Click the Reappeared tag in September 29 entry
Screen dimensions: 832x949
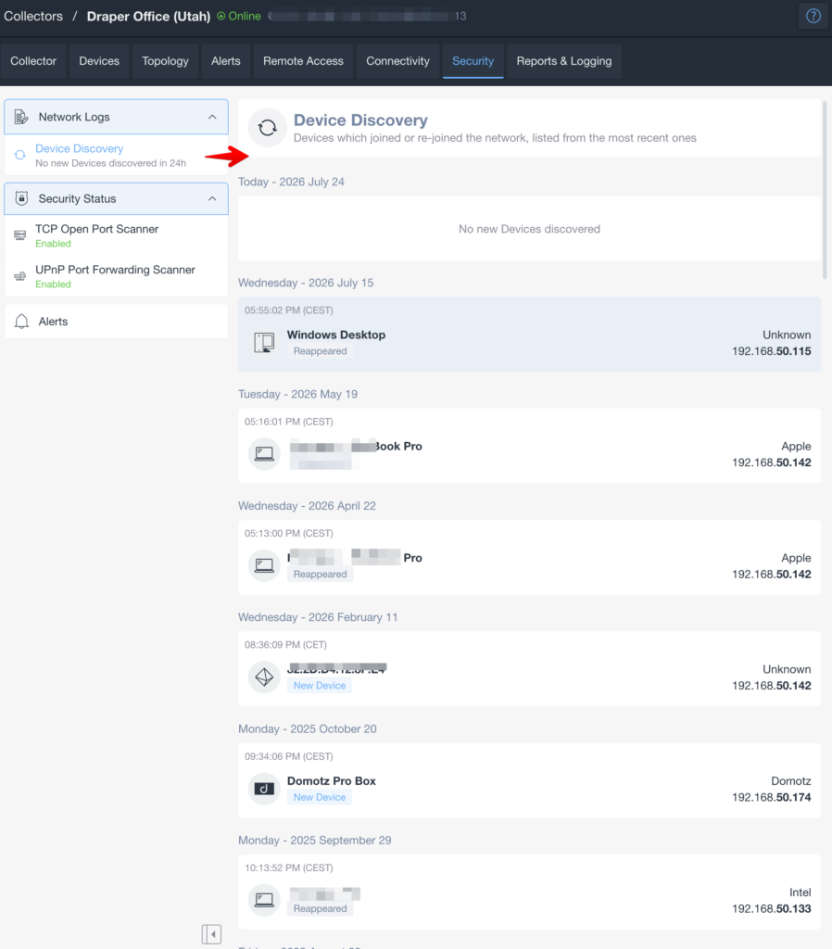tap(320, 908)
